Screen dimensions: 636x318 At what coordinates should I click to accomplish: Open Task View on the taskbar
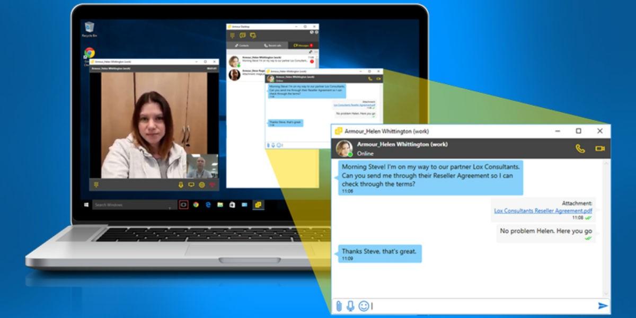coord(184,205)
